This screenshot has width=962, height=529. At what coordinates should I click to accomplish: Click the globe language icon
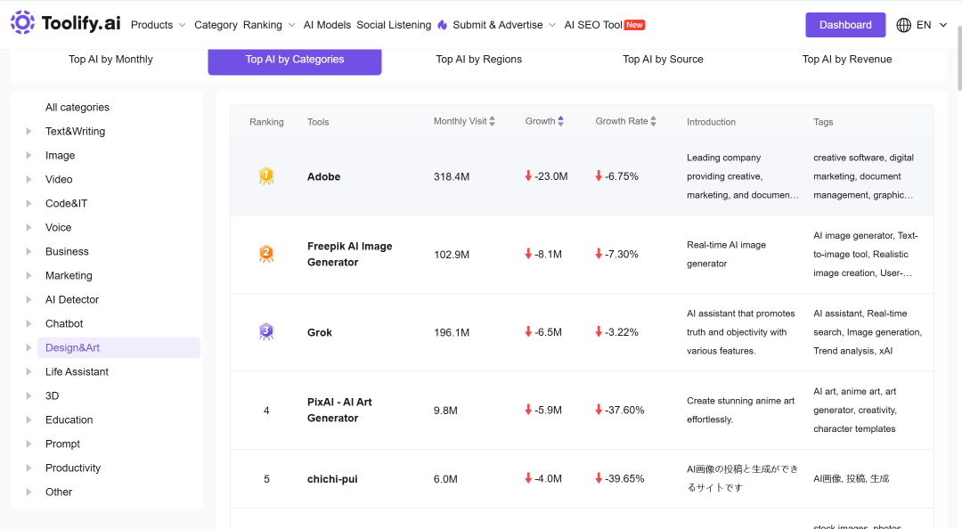tap(904, 25)
